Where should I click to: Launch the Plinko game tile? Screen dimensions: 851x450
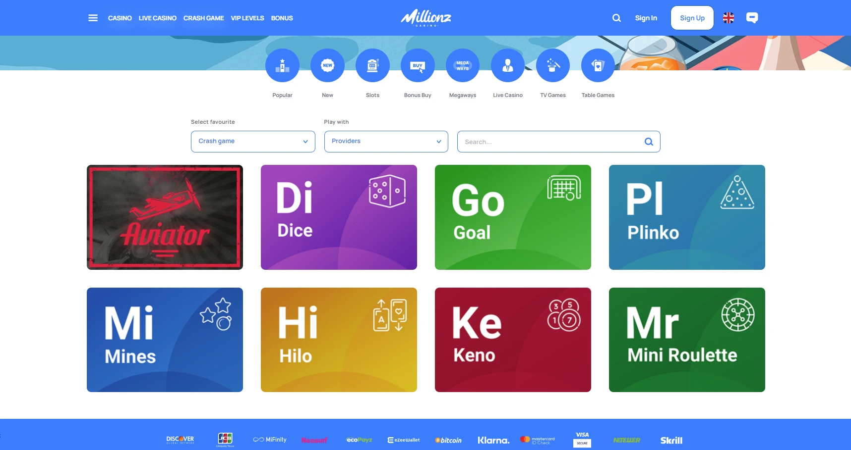coord(687,217)
